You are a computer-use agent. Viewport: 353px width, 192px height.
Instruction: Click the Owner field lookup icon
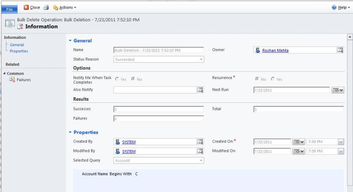(340, 50)
